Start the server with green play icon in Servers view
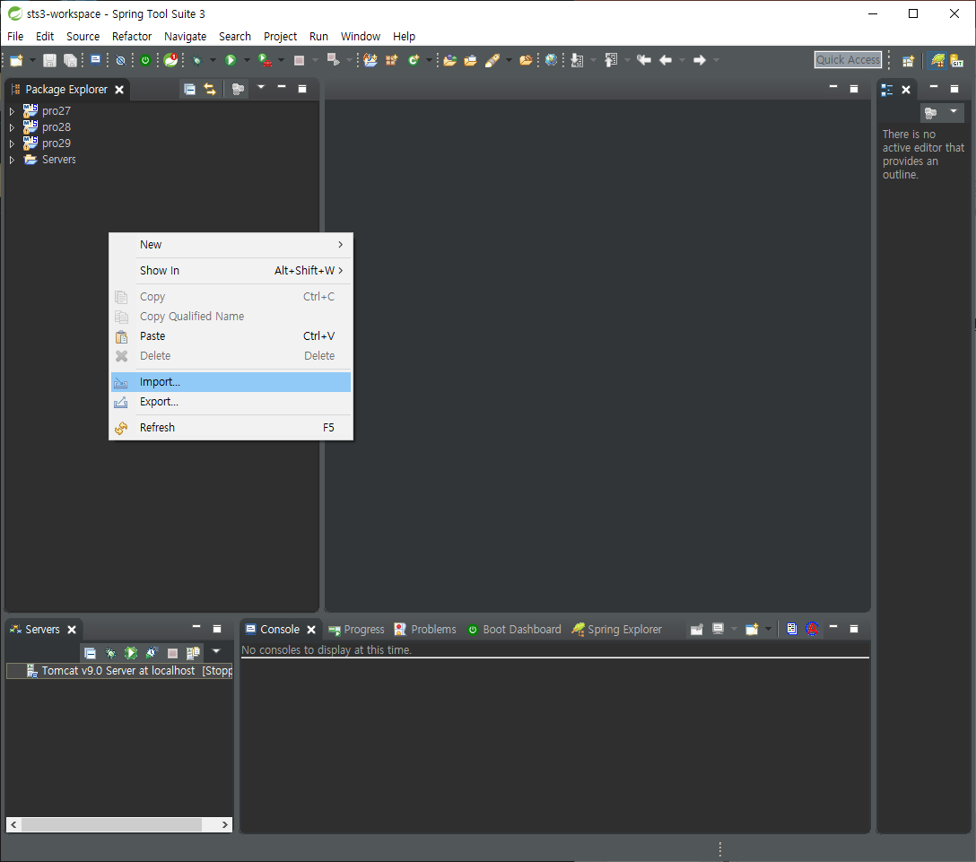Screen dimensions: 976x862 [x=131, y=653]
